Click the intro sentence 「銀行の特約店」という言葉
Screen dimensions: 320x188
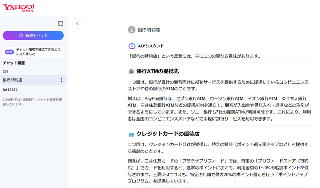(194, 56)
